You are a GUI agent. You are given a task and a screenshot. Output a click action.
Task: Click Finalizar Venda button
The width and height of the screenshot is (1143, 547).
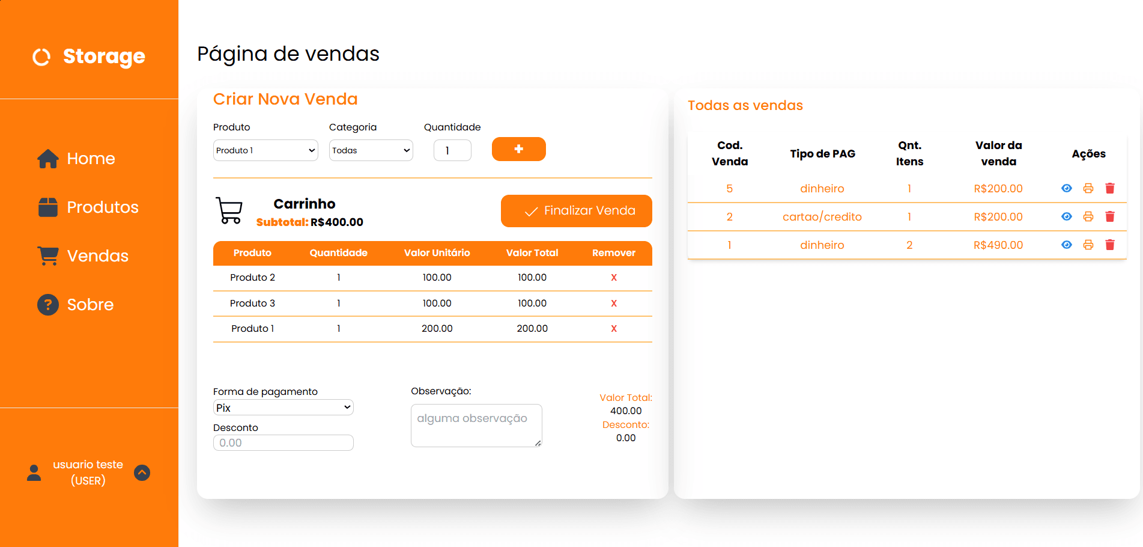point(577,211)
